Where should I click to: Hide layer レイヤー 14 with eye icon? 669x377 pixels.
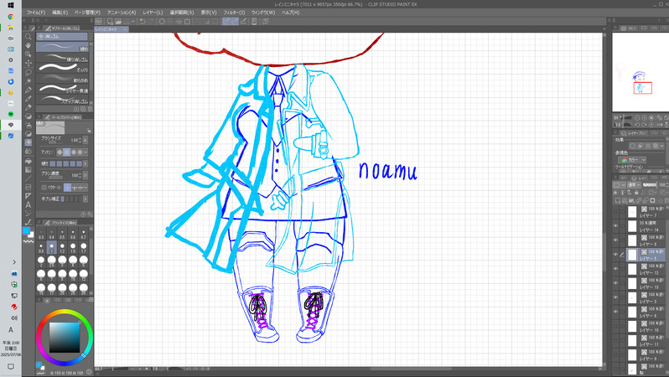pos(615,226)
